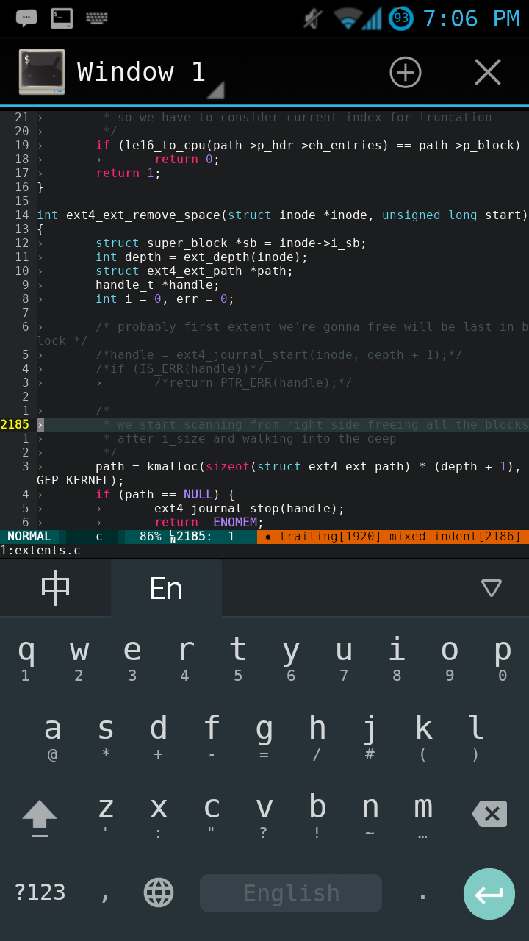Tap the keyboard notification icon in status bar

point(97,18)
